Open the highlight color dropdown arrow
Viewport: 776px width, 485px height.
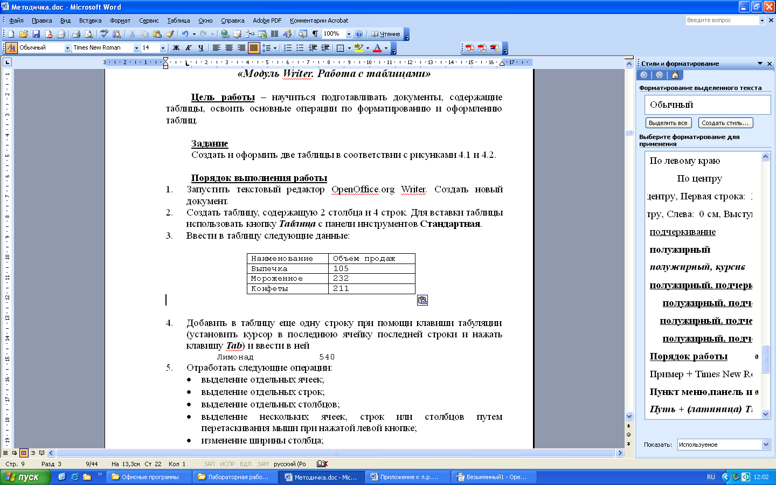pos(368,48)
